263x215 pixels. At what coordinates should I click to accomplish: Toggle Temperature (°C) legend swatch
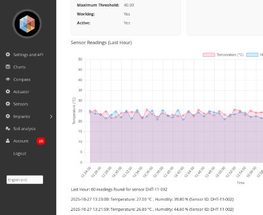(209, 55)
